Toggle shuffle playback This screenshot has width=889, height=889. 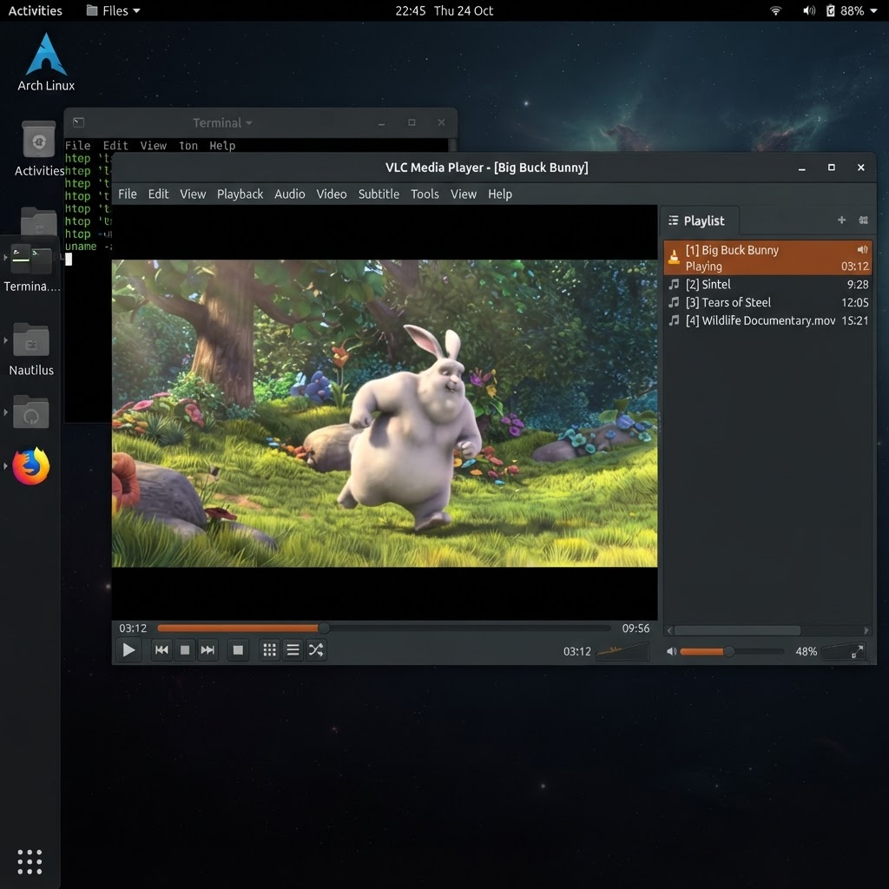point(316,649)
